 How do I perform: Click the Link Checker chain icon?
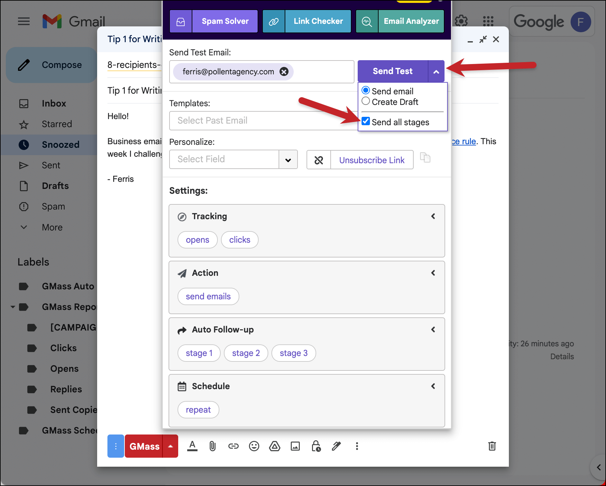tap(274, 21)
